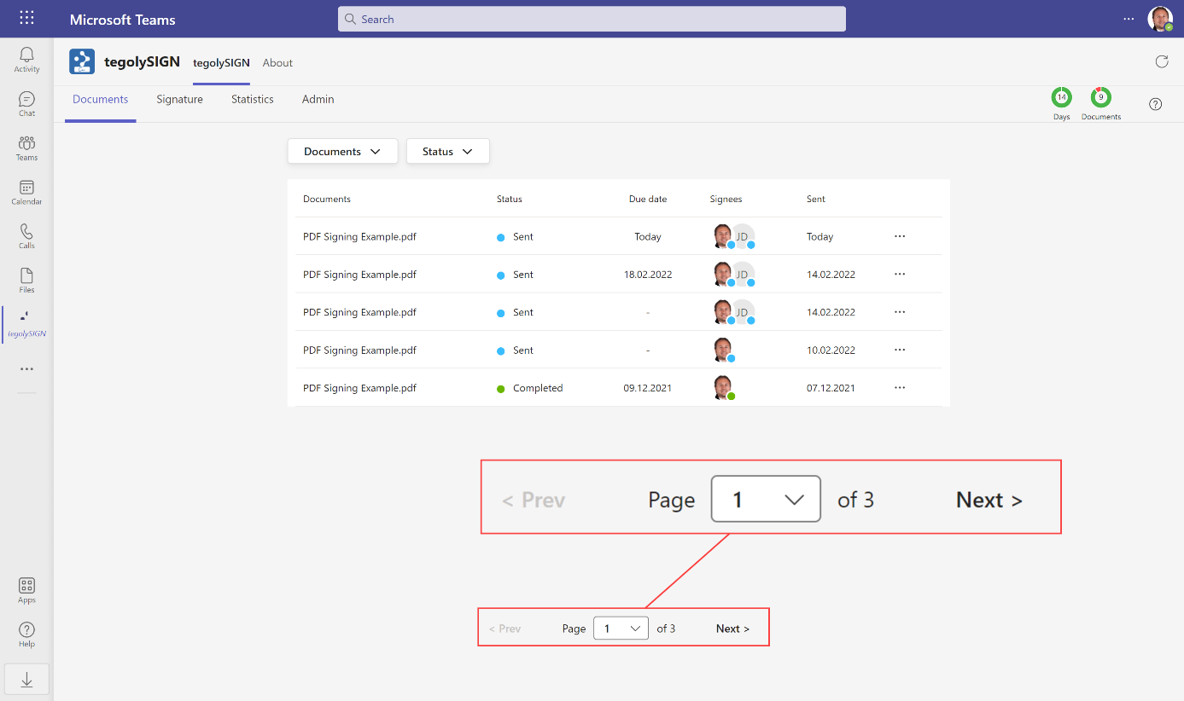
Task: Open the Statistics tab
Action: (x=253, y=100)
